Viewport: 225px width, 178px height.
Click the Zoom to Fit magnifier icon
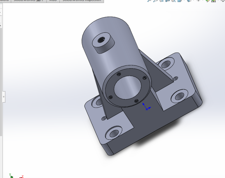coord(149,1)
